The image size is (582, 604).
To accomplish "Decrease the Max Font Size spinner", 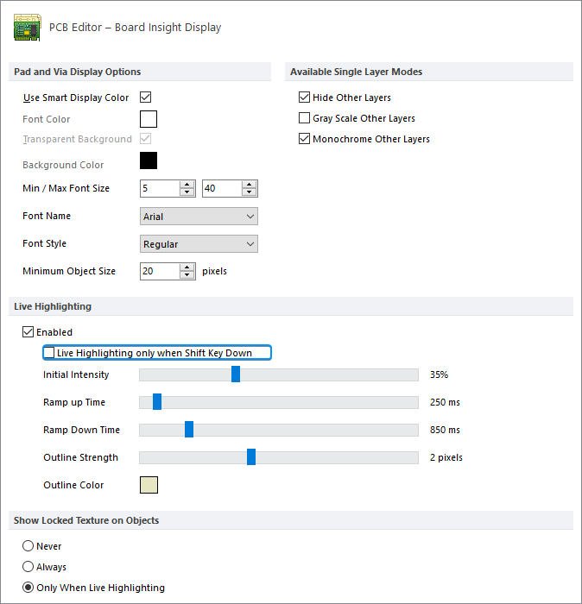I will point(249,192).
